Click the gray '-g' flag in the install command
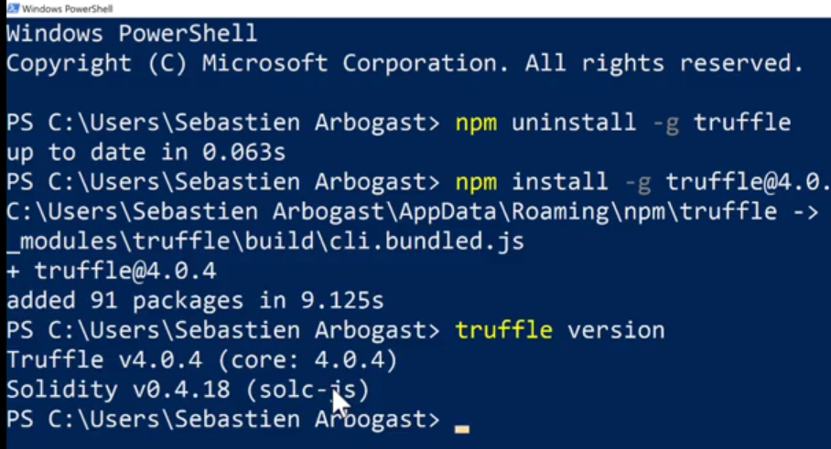831x449 pixels. pyautogui.click(x=637, y=183)
